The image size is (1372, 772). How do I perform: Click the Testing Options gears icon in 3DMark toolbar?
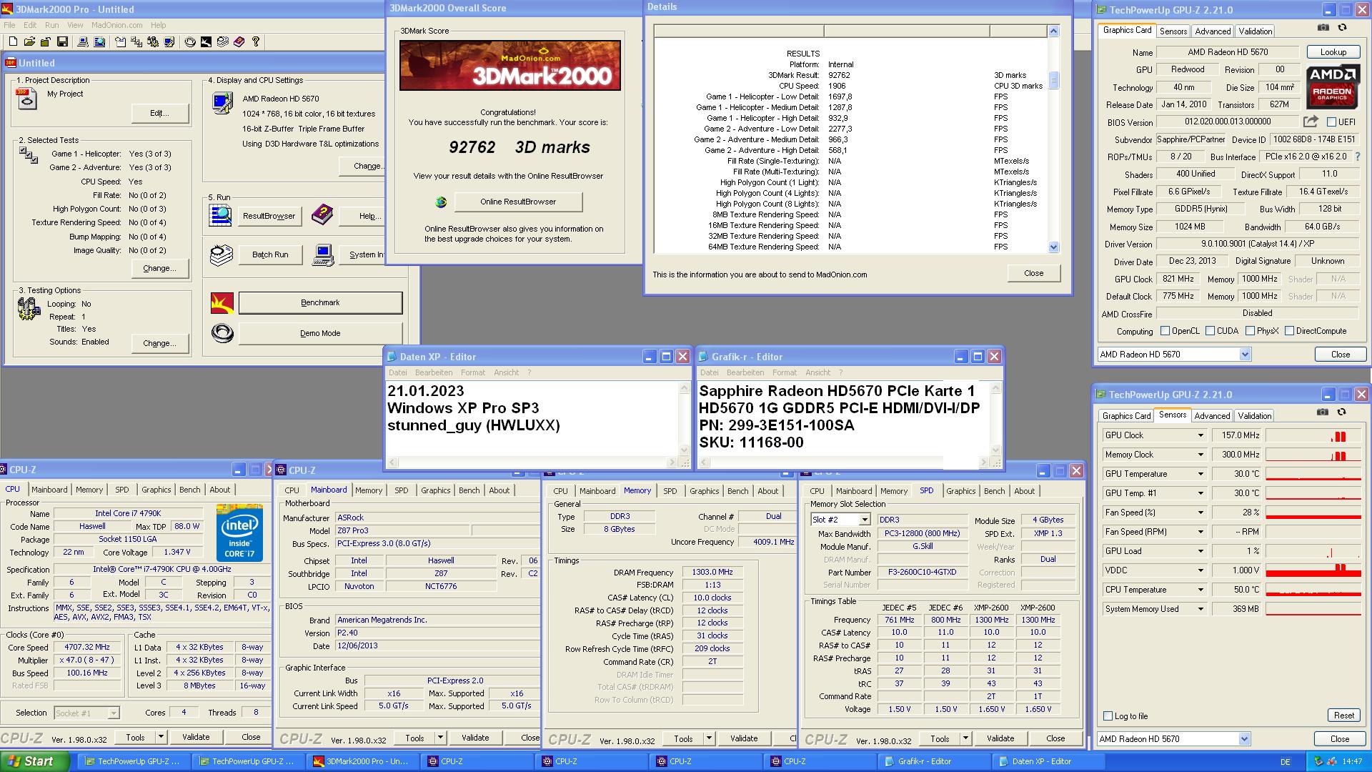[x=153, y=42]
